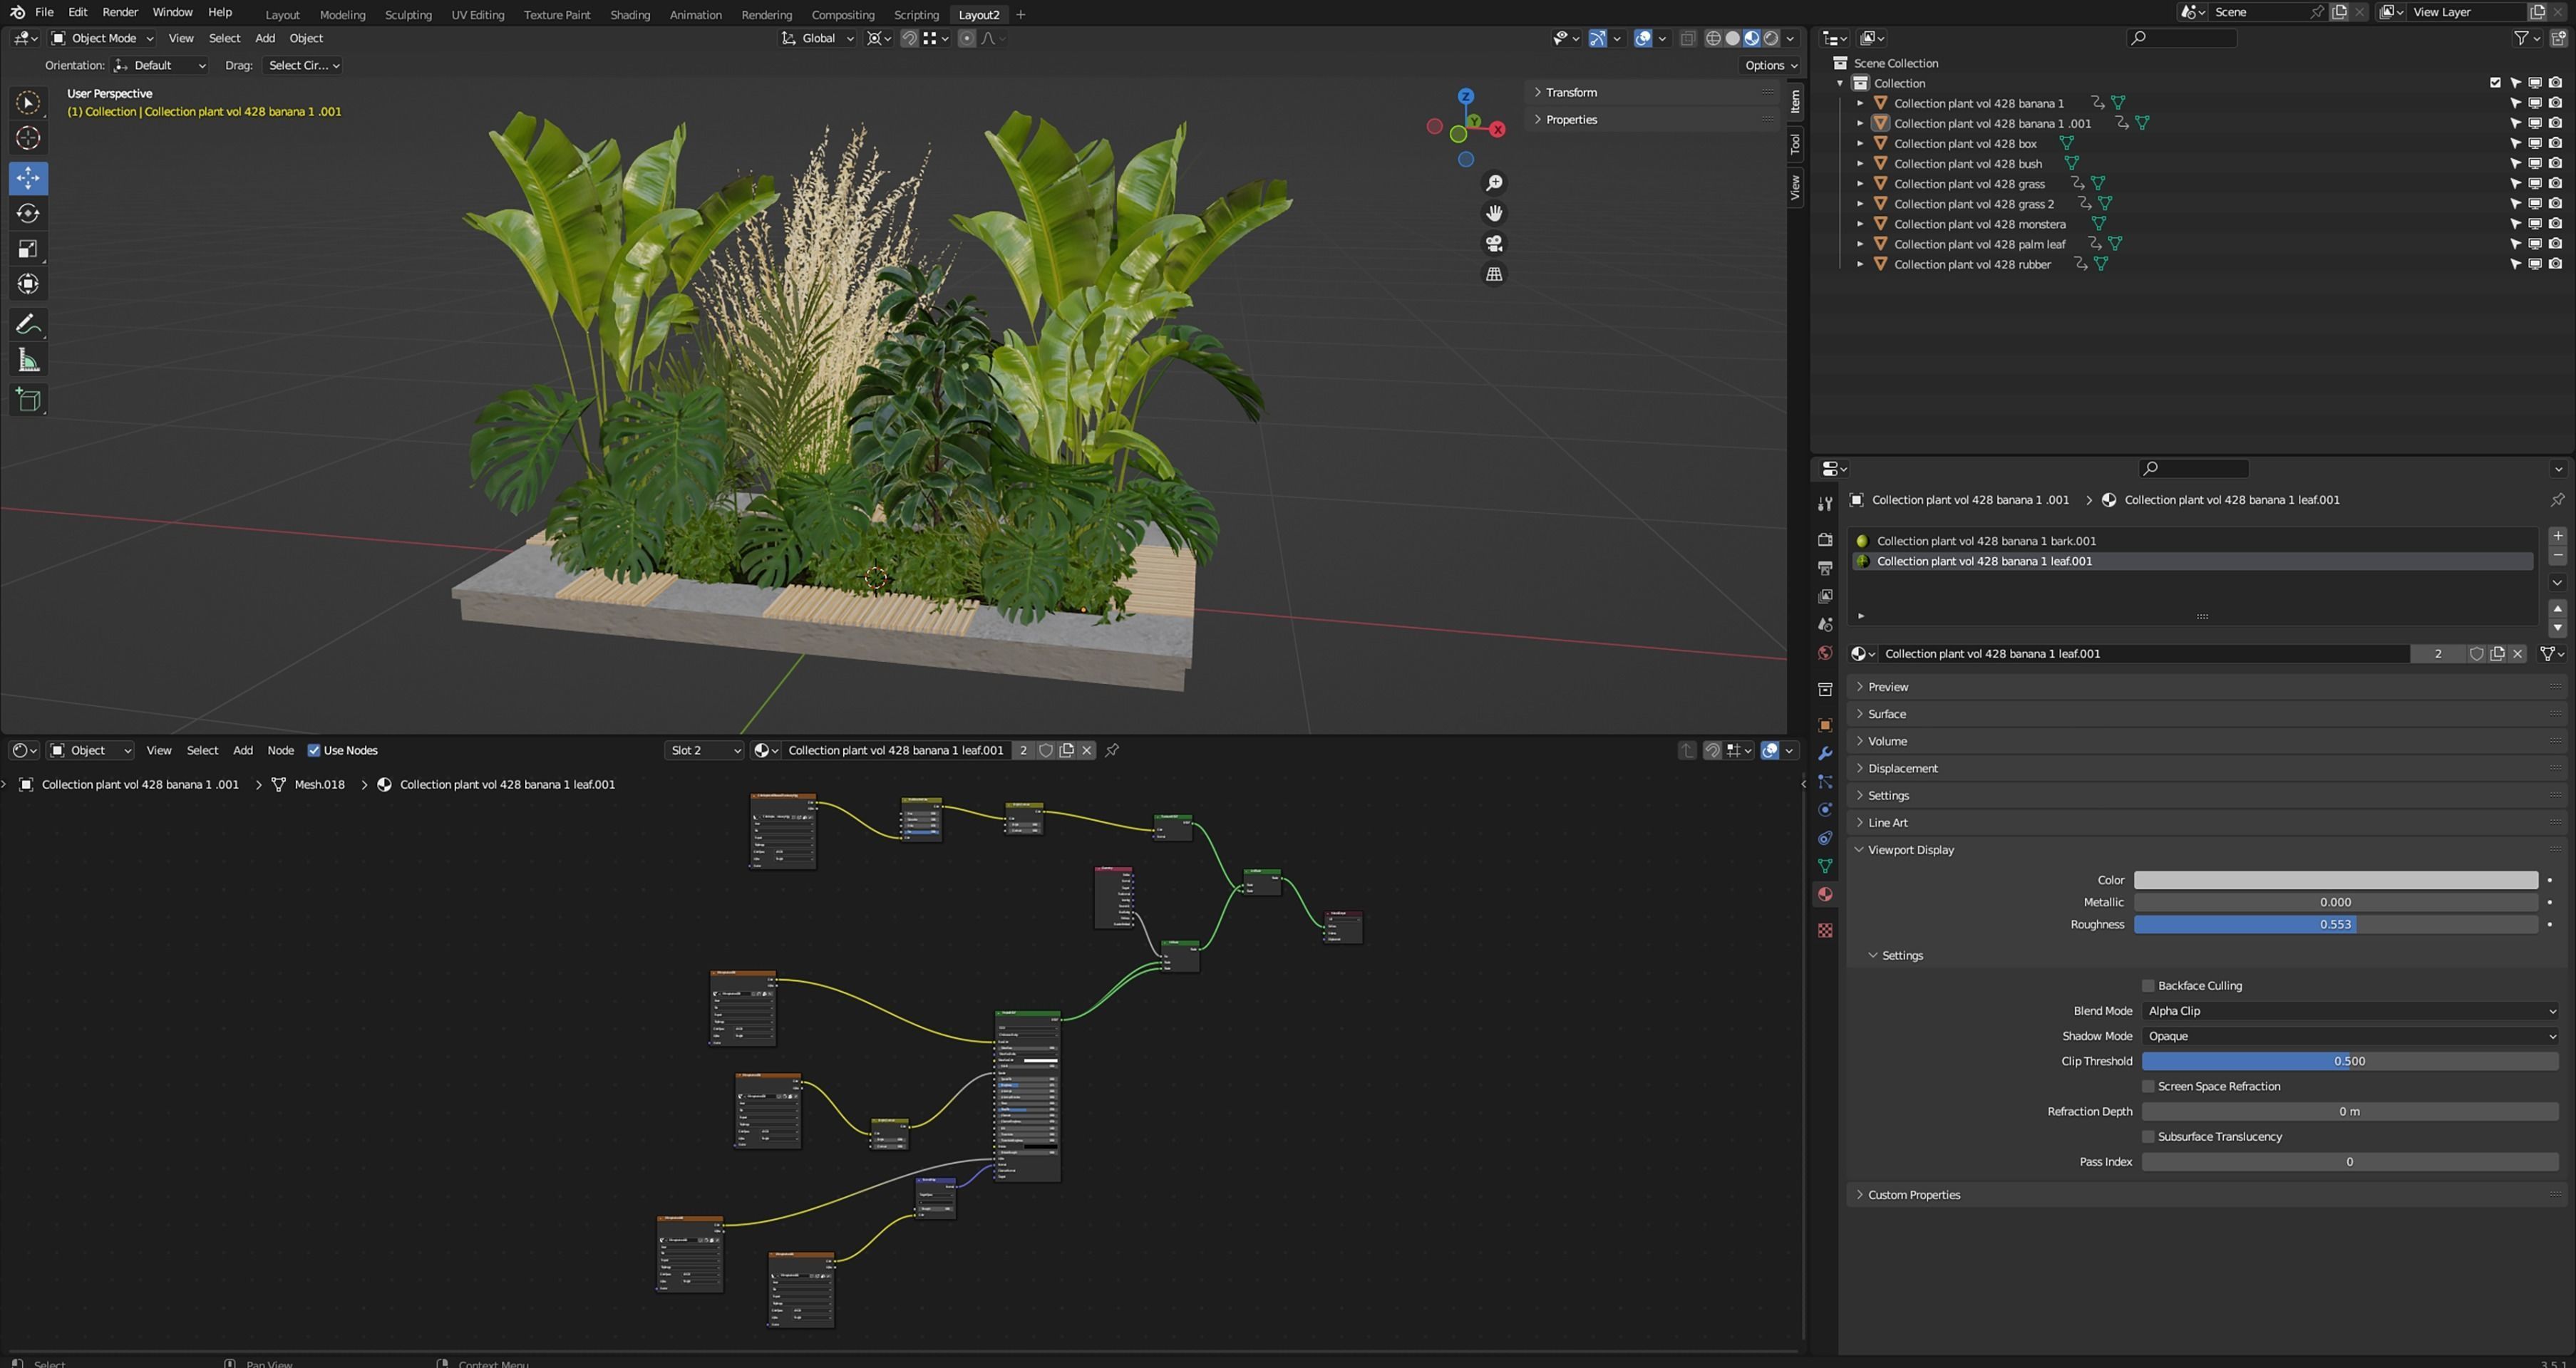
Task: Open the Object Data properties tab icon
Action: (1825, 866)
